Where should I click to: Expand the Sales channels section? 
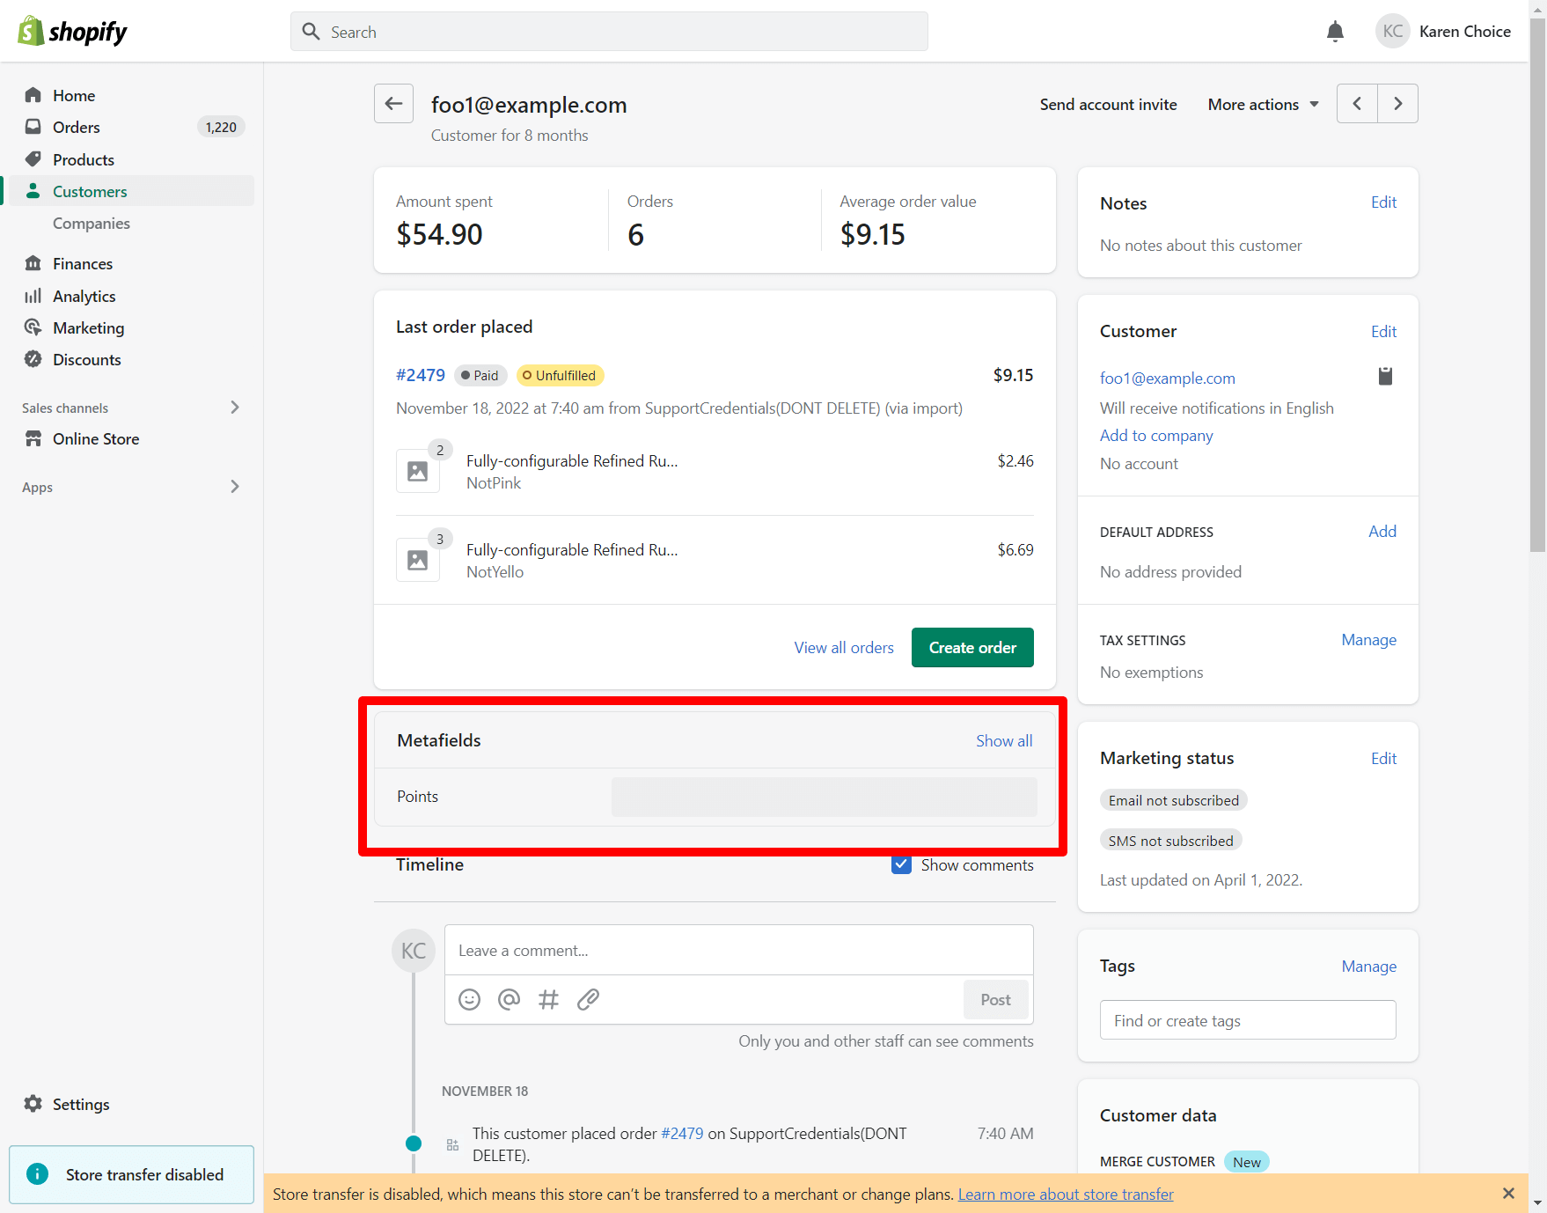coord(234,408)
